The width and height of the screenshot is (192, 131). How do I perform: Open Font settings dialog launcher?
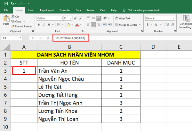pyautogui.click(x=83, y=31)
